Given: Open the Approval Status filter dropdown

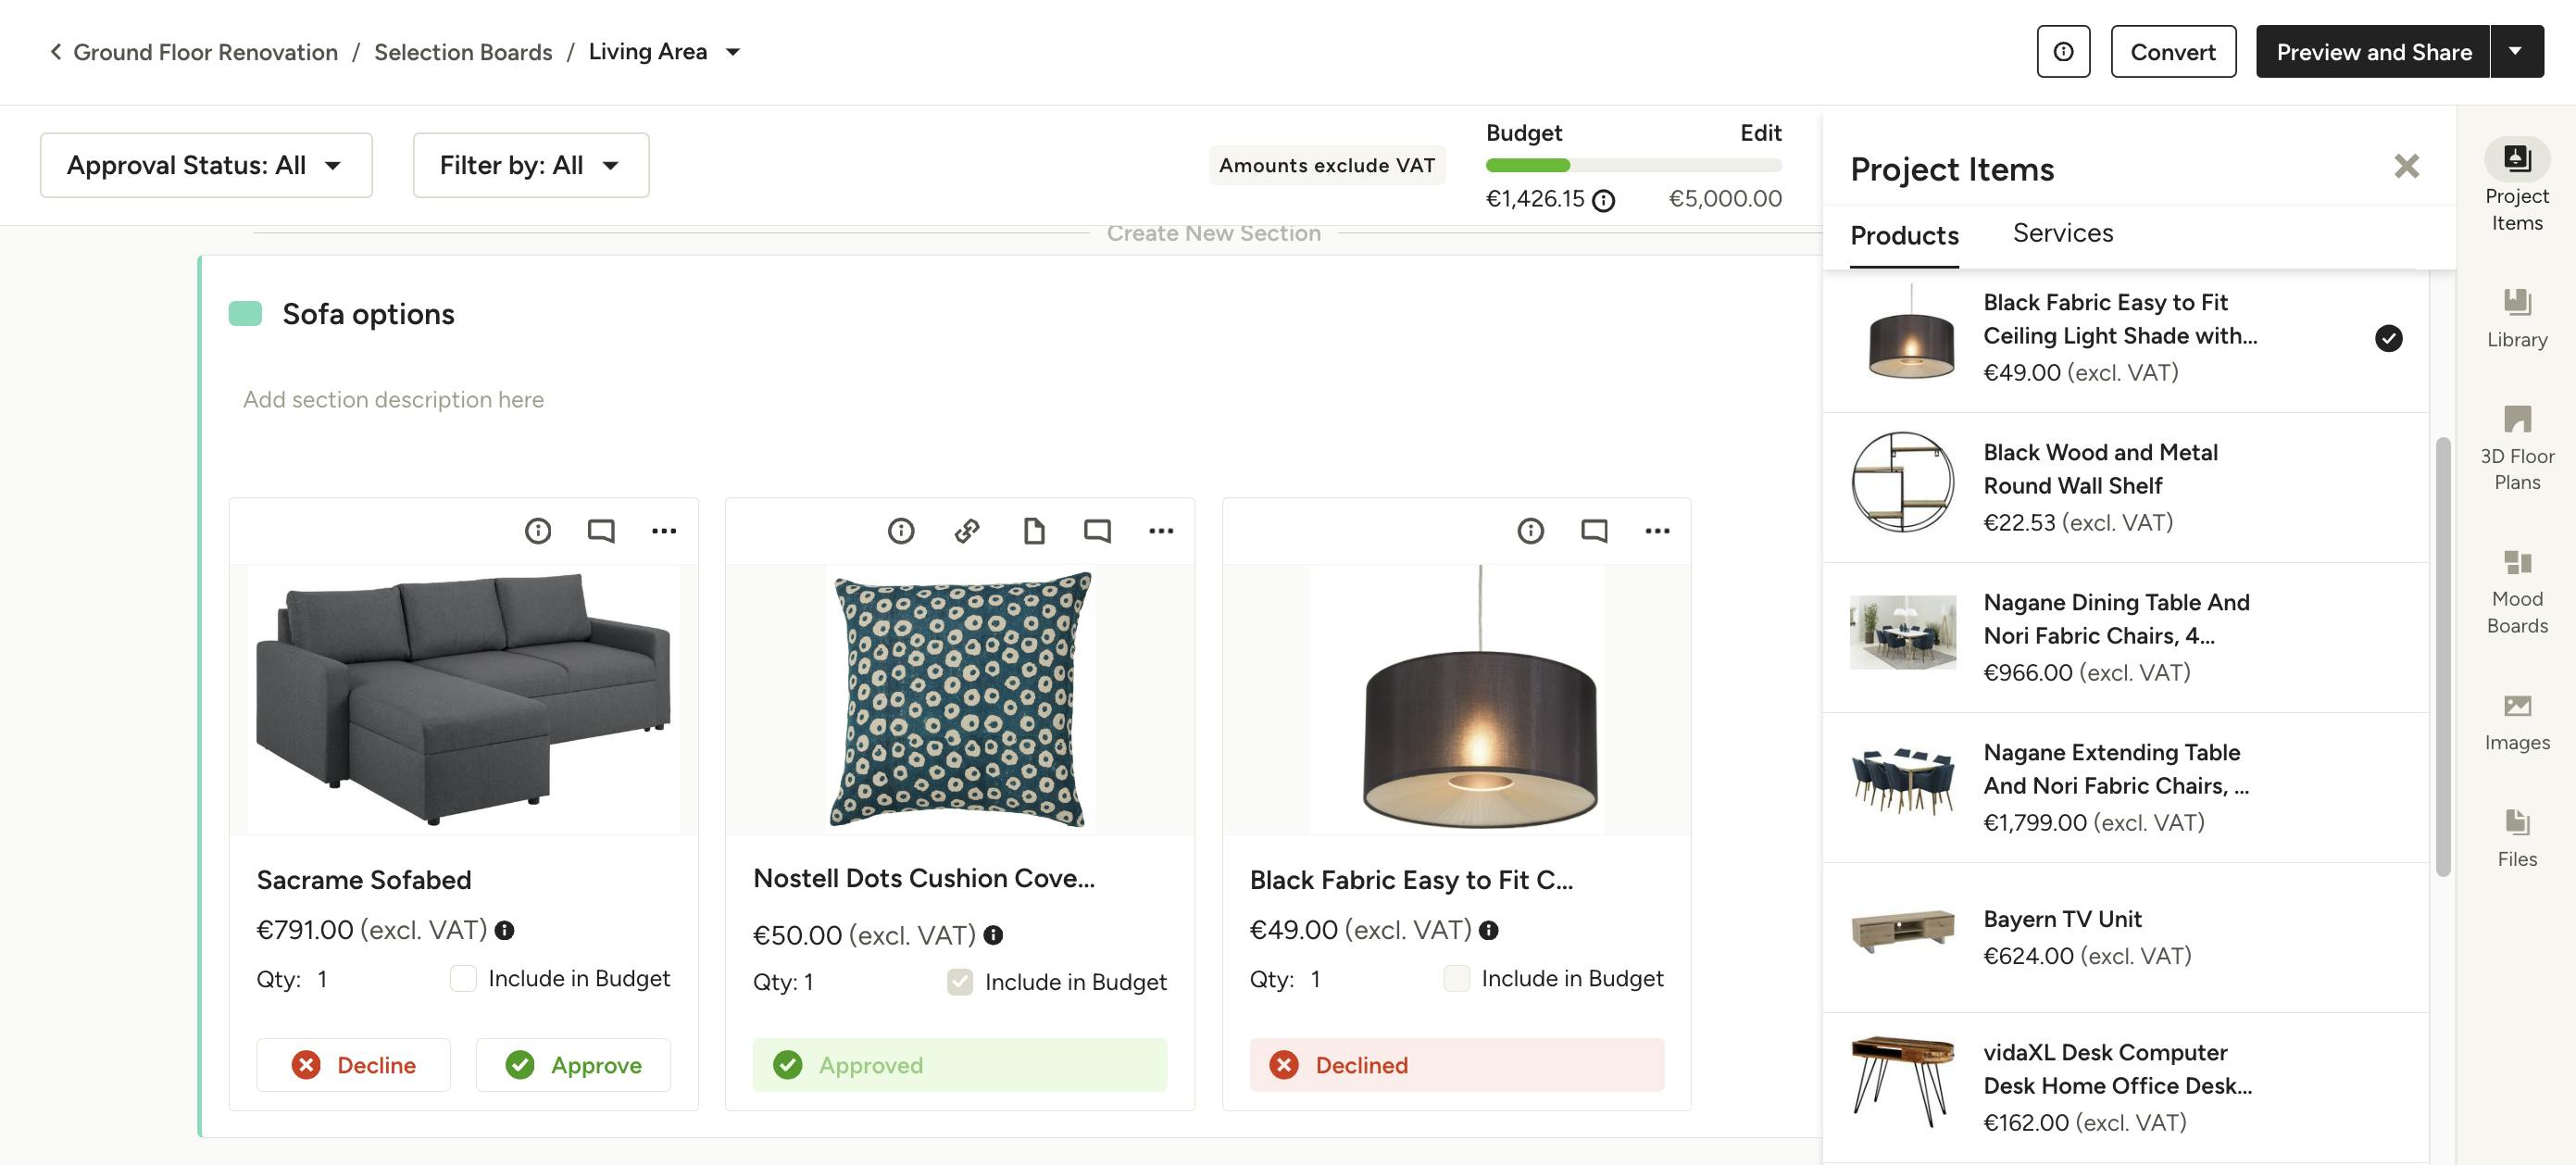Looking at the screenshot, I should coord(205,165).
